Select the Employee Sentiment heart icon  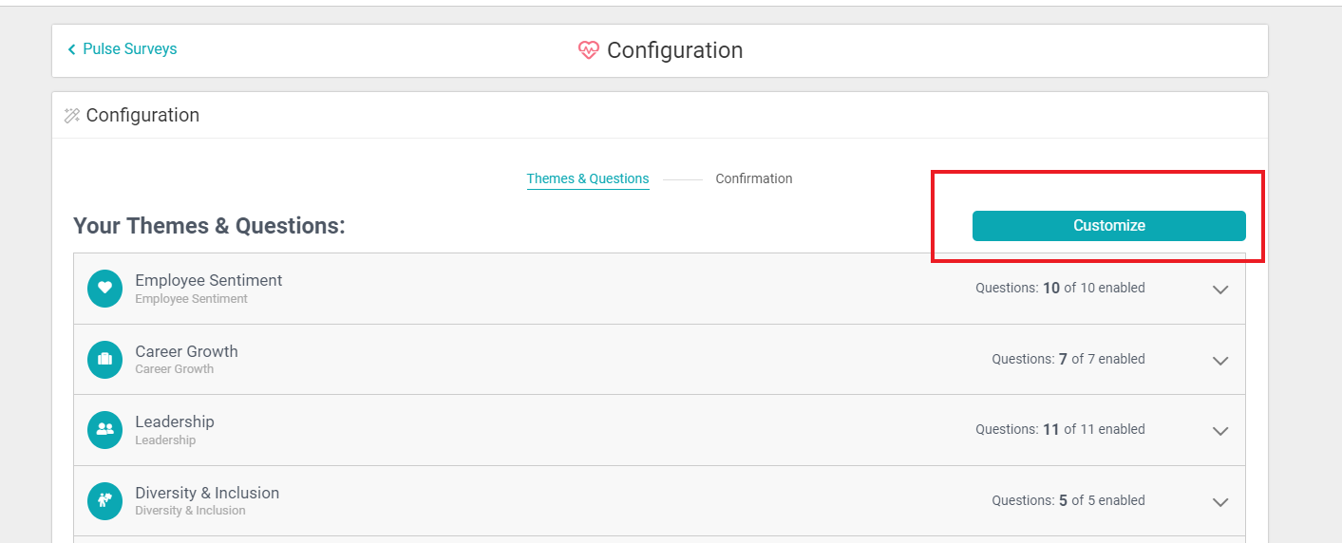104,289
